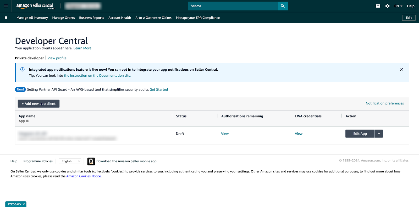Open Notification preferences
The width and height of the screenshot is (419, 207).
click(385, 103)
